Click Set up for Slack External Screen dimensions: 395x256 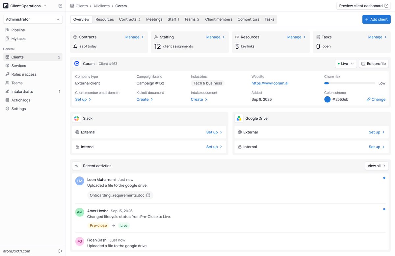[x=214, y=132]
